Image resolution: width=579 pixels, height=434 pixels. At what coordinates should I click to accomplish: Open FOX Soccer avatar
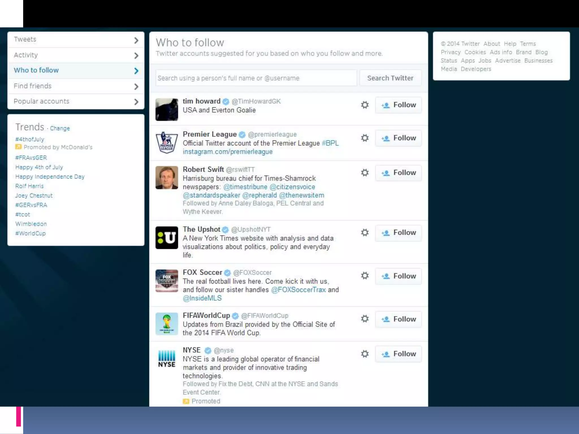coord(167,281)
